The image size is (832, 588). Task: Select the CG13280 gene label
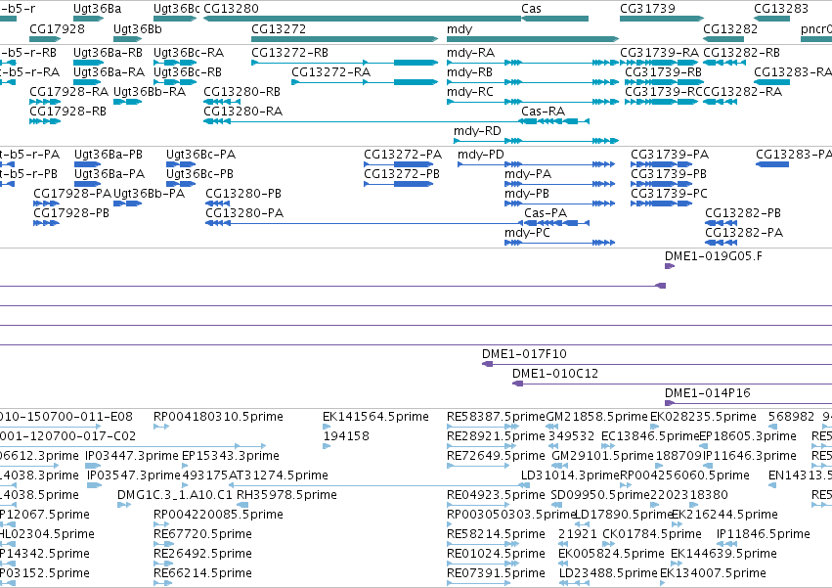(231, 9)
